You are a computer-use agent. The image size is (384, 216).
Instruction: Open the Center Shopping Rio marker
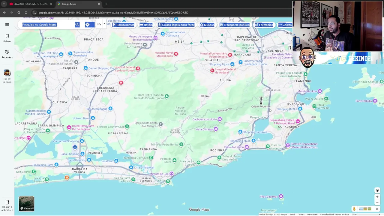(x=85, y=68)
